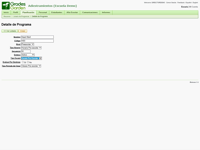Screen dimensions: 200x150
Task: Select the Si radio button
Action: point(23,62)
